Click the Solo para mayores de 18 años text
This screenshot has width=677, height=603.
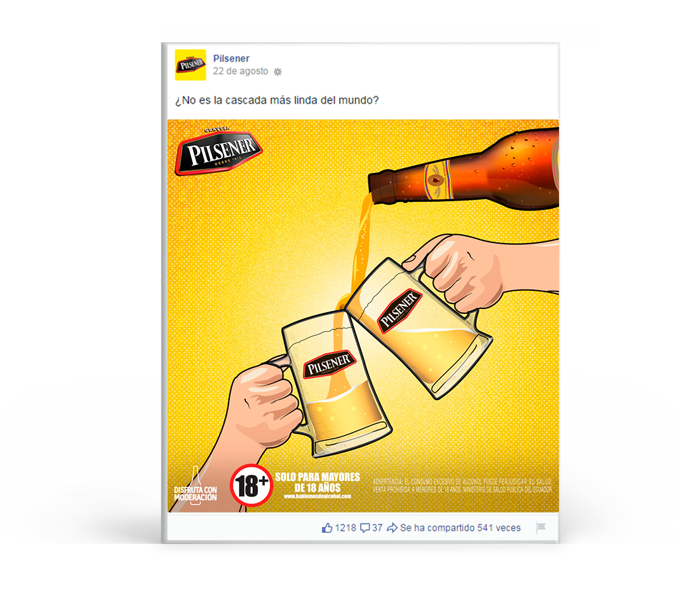pyautogui.click(x=317, y=482)
